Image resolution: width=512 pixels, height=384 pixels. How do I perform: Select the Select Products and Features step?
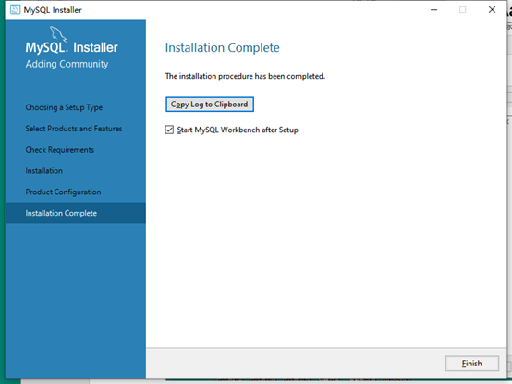pos(74,129)
